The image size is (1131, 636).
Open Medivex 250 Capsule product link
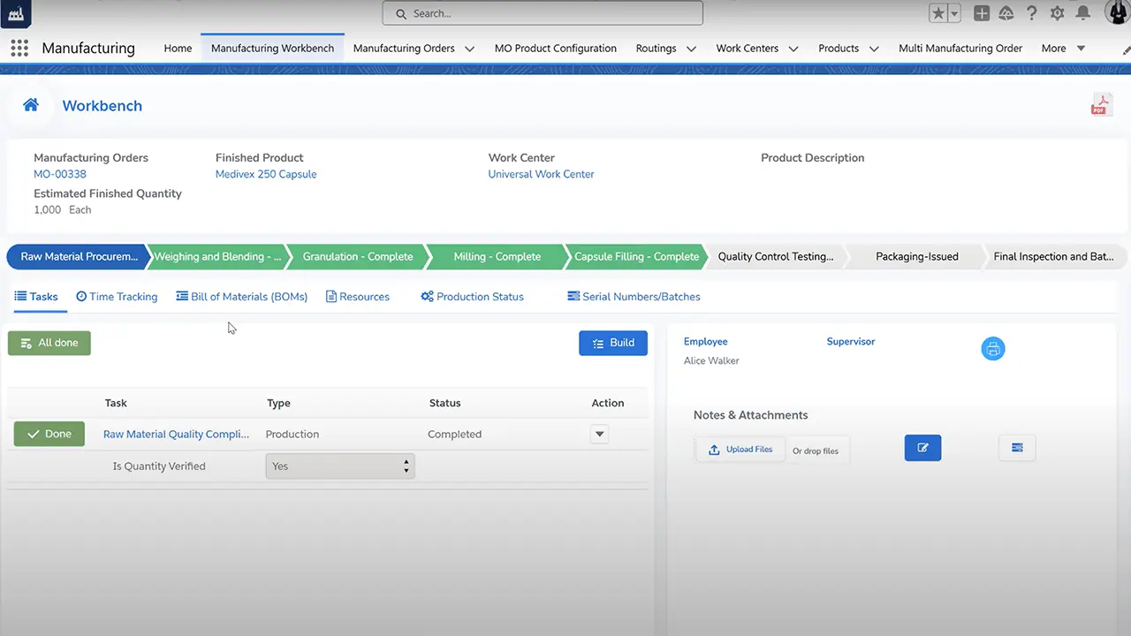point(266,174)
